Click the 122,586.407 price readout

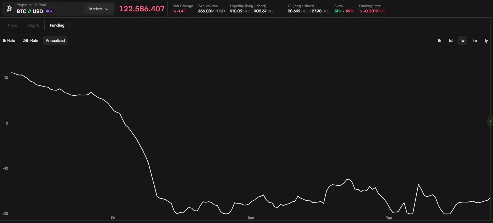(x=142, y=9)
